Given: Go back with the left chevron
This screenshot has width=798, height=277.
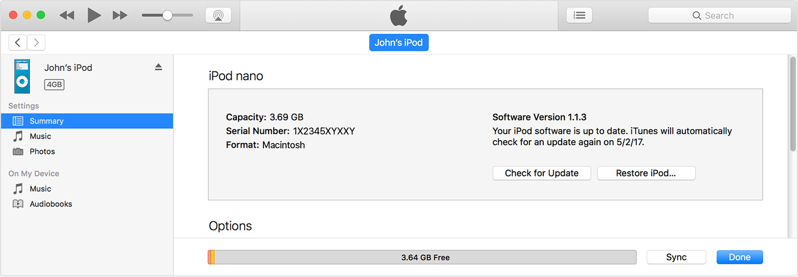Looking at the screenshot, I should 18,43.
